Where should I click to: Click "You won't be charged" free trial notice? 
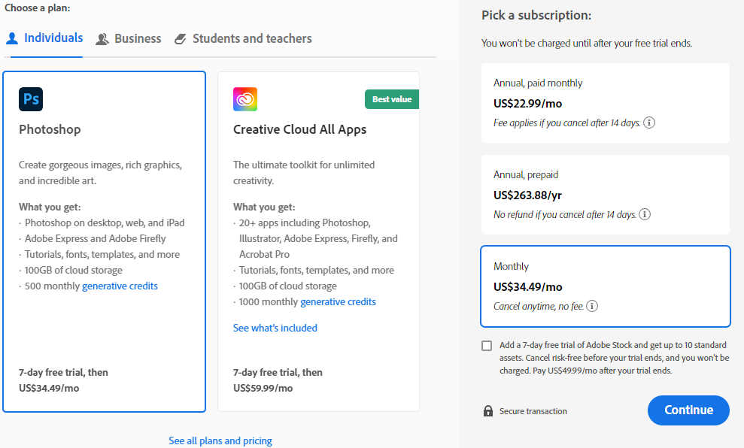pyautogui.click(x=587, y=43)
